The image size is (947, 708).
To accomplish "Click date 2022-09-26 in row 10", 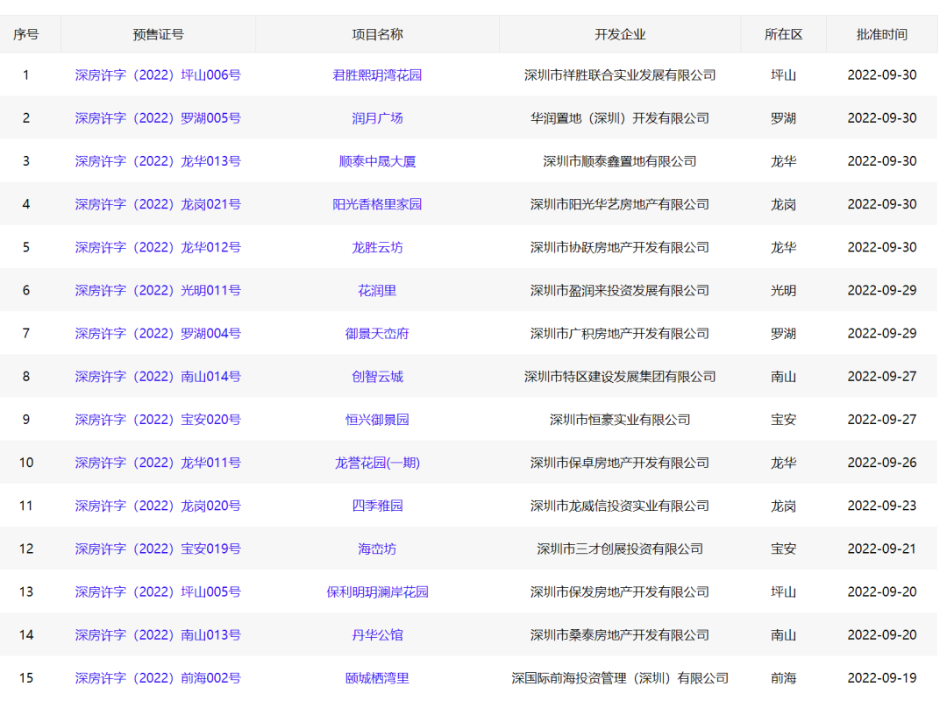I will pos(882,463).
